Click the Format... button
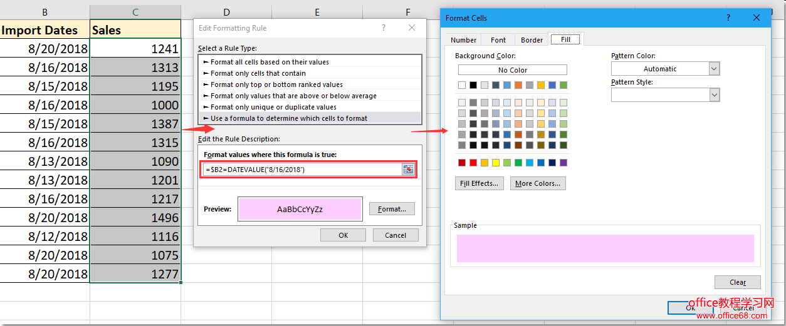 click(392, 209)
